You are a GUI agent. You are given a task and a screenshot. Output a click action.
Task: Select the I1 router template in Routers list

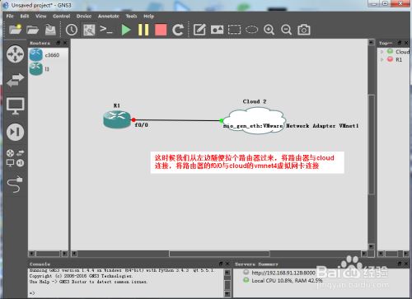click(x=48, y=69)
